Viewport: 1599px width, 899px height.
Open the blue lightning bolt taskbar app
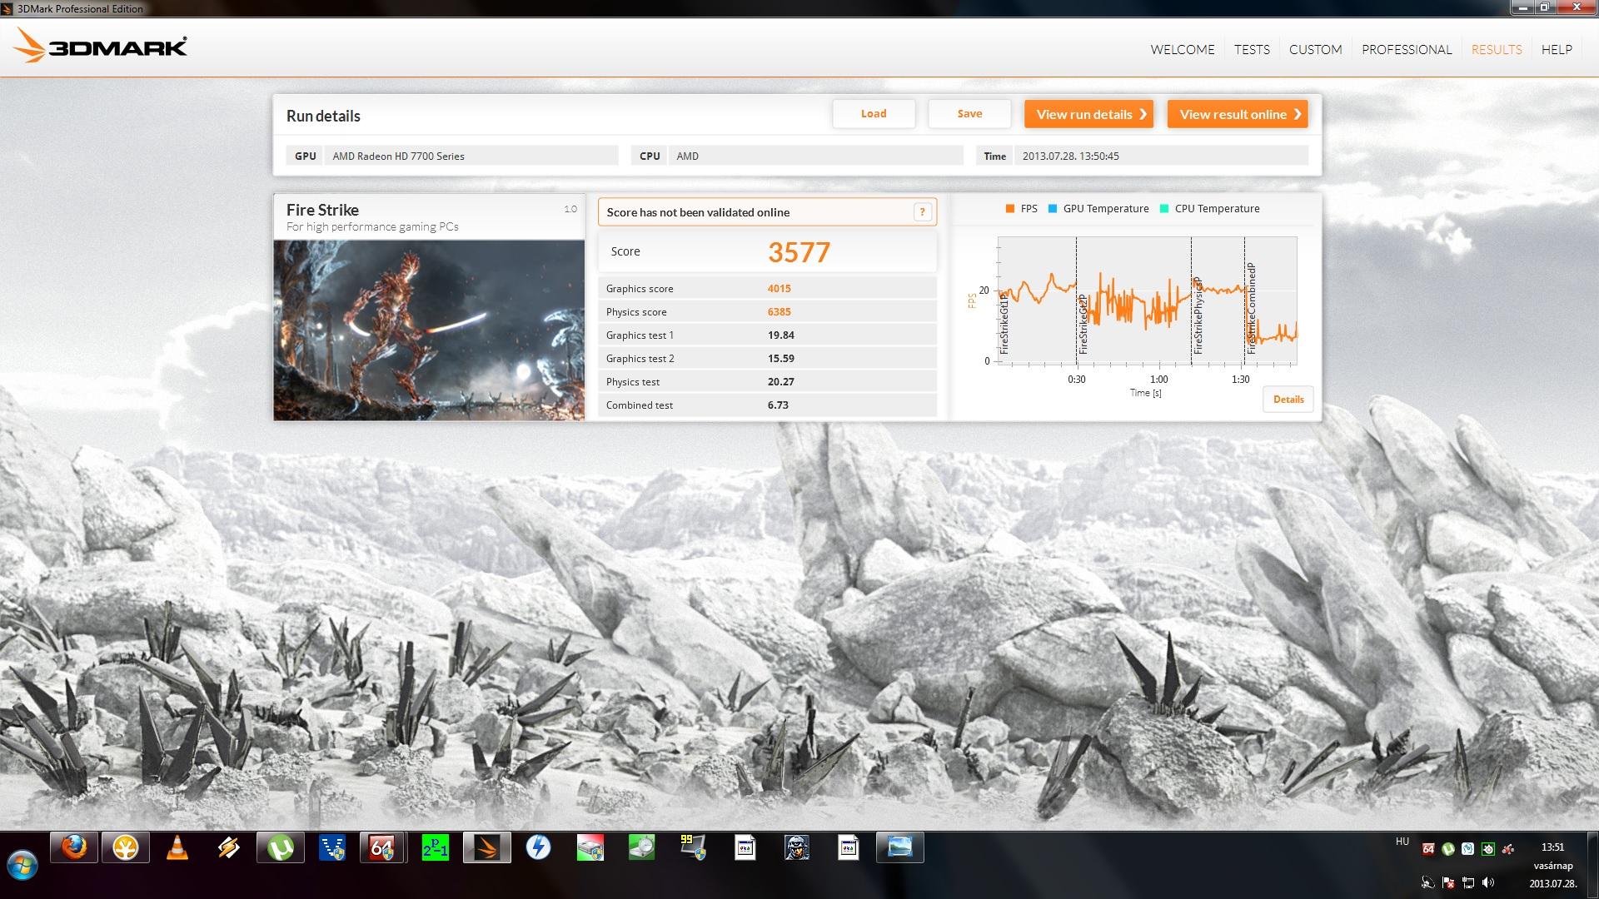pyautogui.click(x=539, y=847)
